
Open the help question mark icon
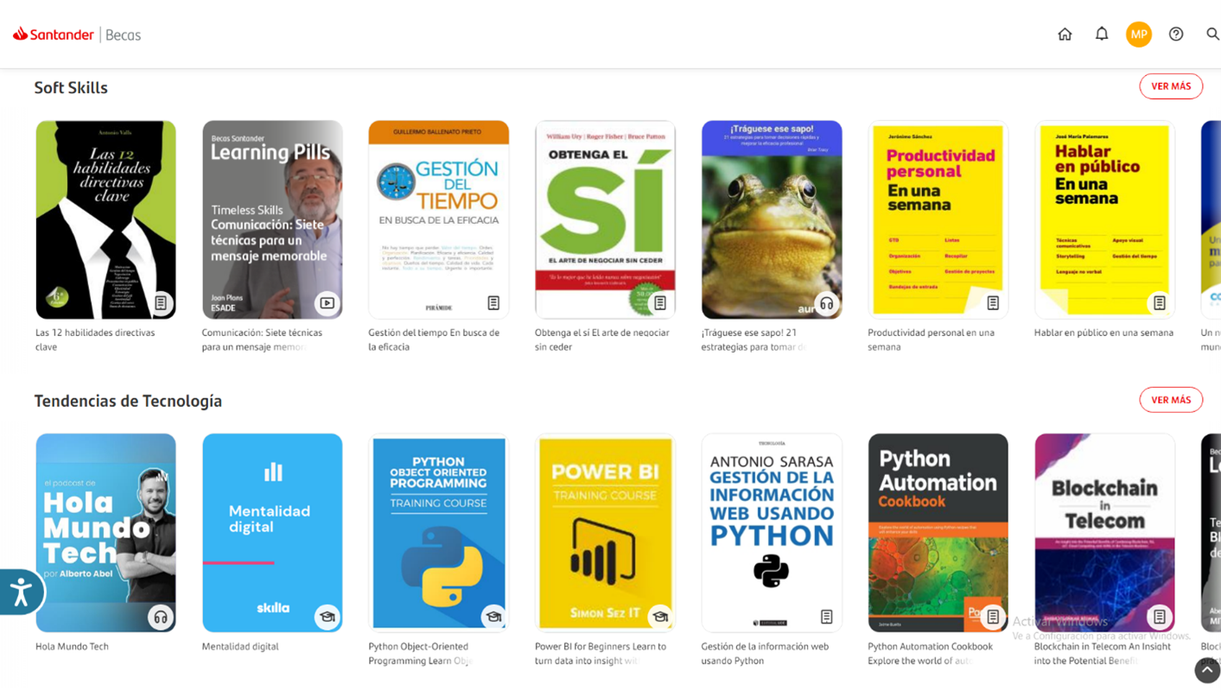pos(1176,34)
